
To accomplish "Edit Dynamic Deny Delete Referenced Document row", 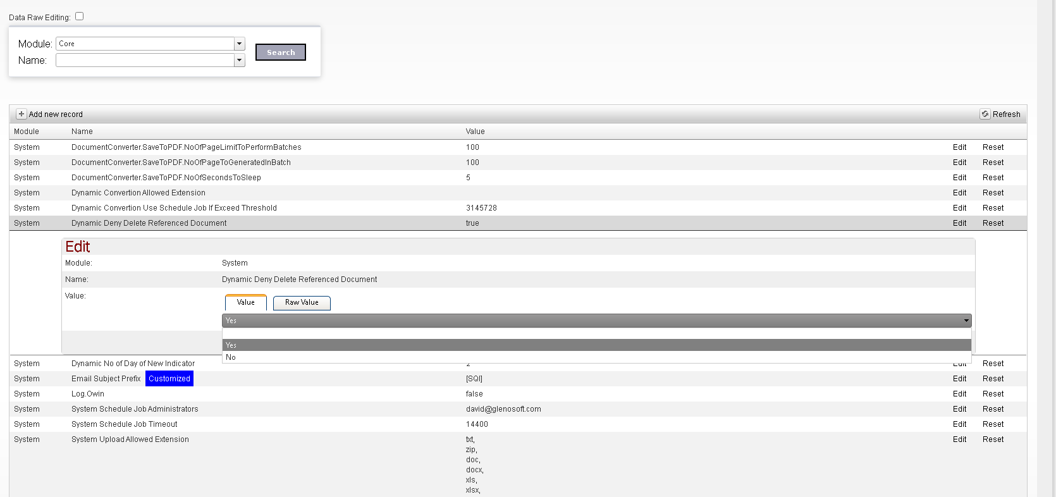I will pyautogui.click(x=959, y=223).
